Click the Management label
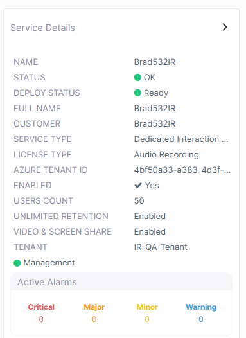246x338 pixels. coord(49,263)
